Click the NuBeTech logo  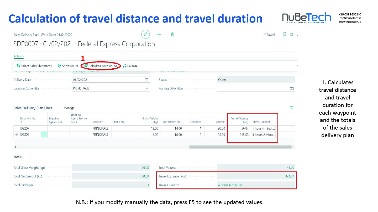pyautogui.click(x=307, y=18)
